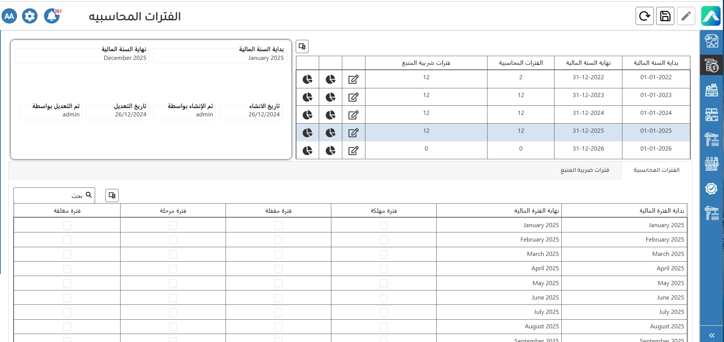
Task: Expand the sidebar with the double chevron
Action: coord(711,335)
